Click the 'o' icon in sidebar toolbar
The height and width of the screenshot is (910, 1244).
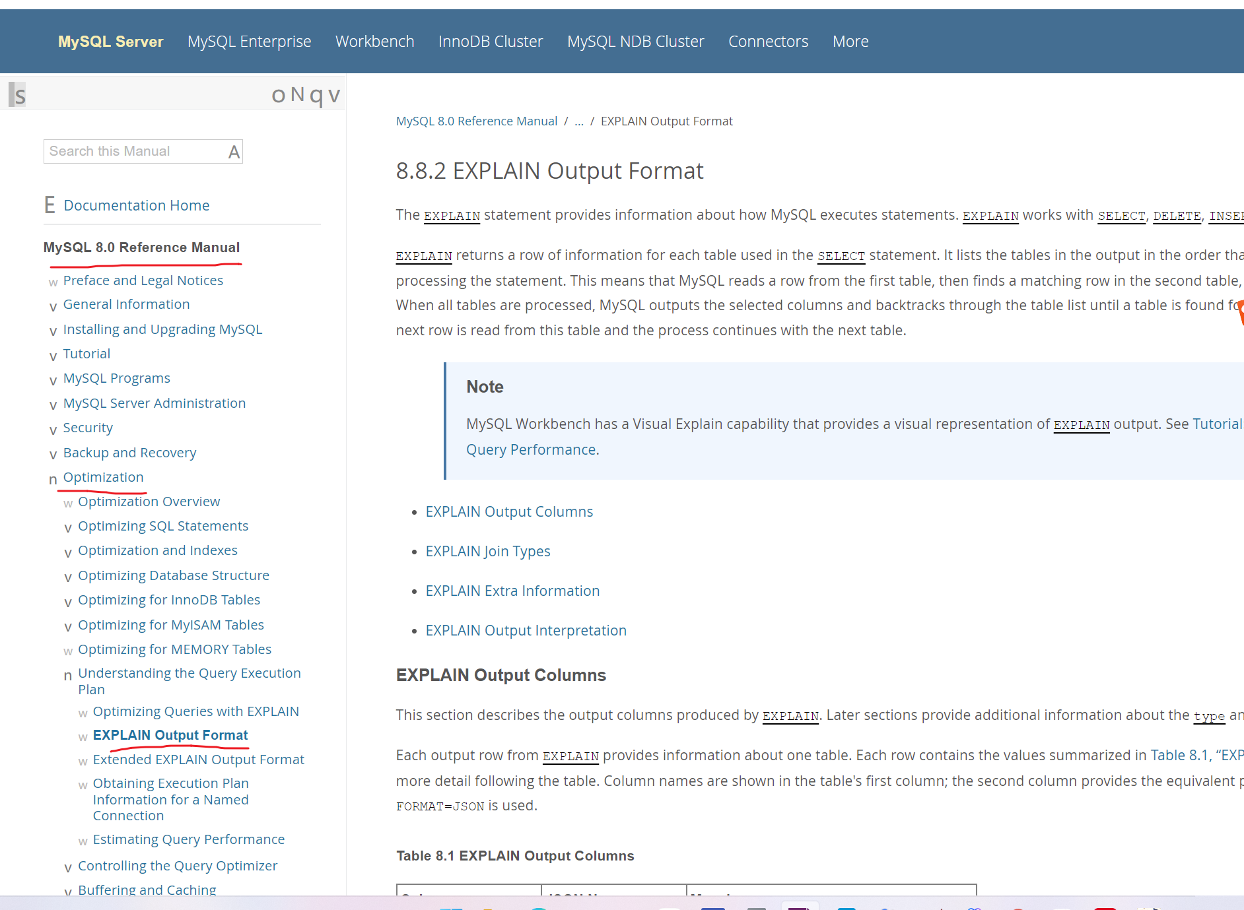279,96
